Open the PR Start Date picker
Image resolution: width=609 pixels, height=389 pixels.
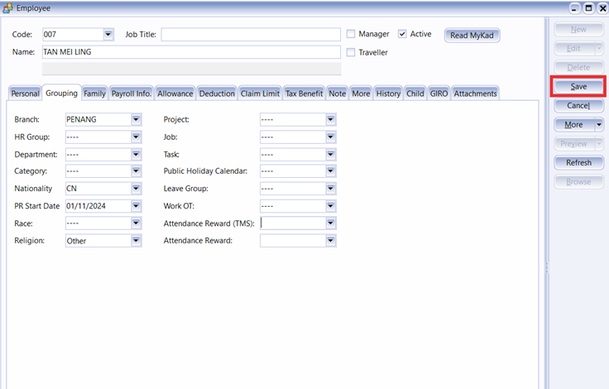137,206
